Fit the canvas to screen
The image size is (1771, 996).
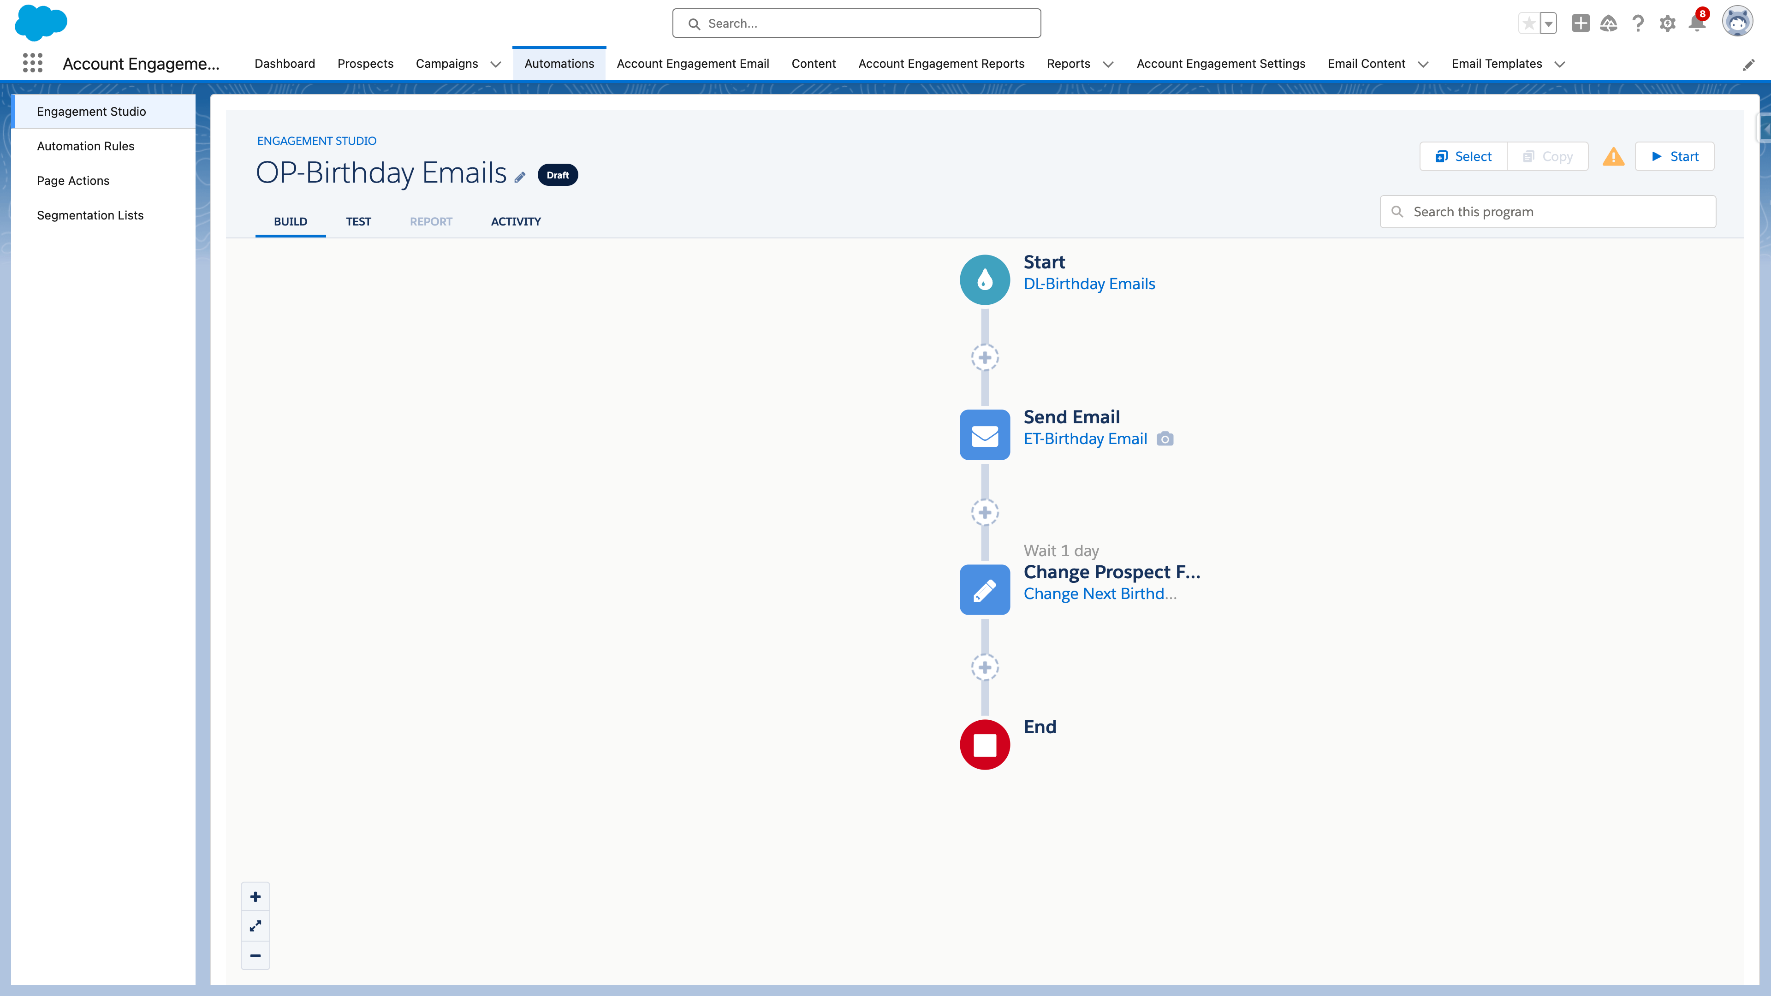255,926
